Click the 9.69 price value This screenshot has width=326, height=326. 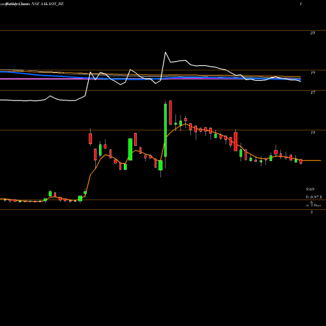click(x=310, y=190)
